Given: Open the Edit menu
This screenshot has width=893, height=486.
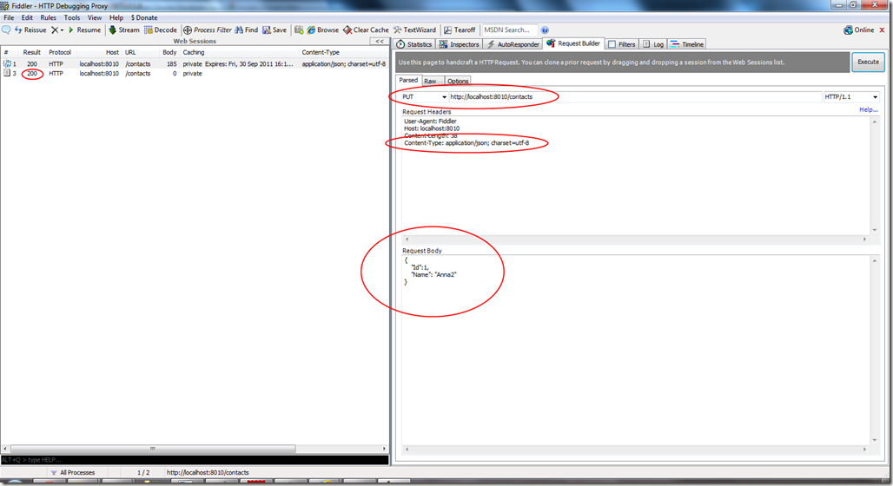Looking at the screenshot, I should pyautogui.click(x=27, y=17).
